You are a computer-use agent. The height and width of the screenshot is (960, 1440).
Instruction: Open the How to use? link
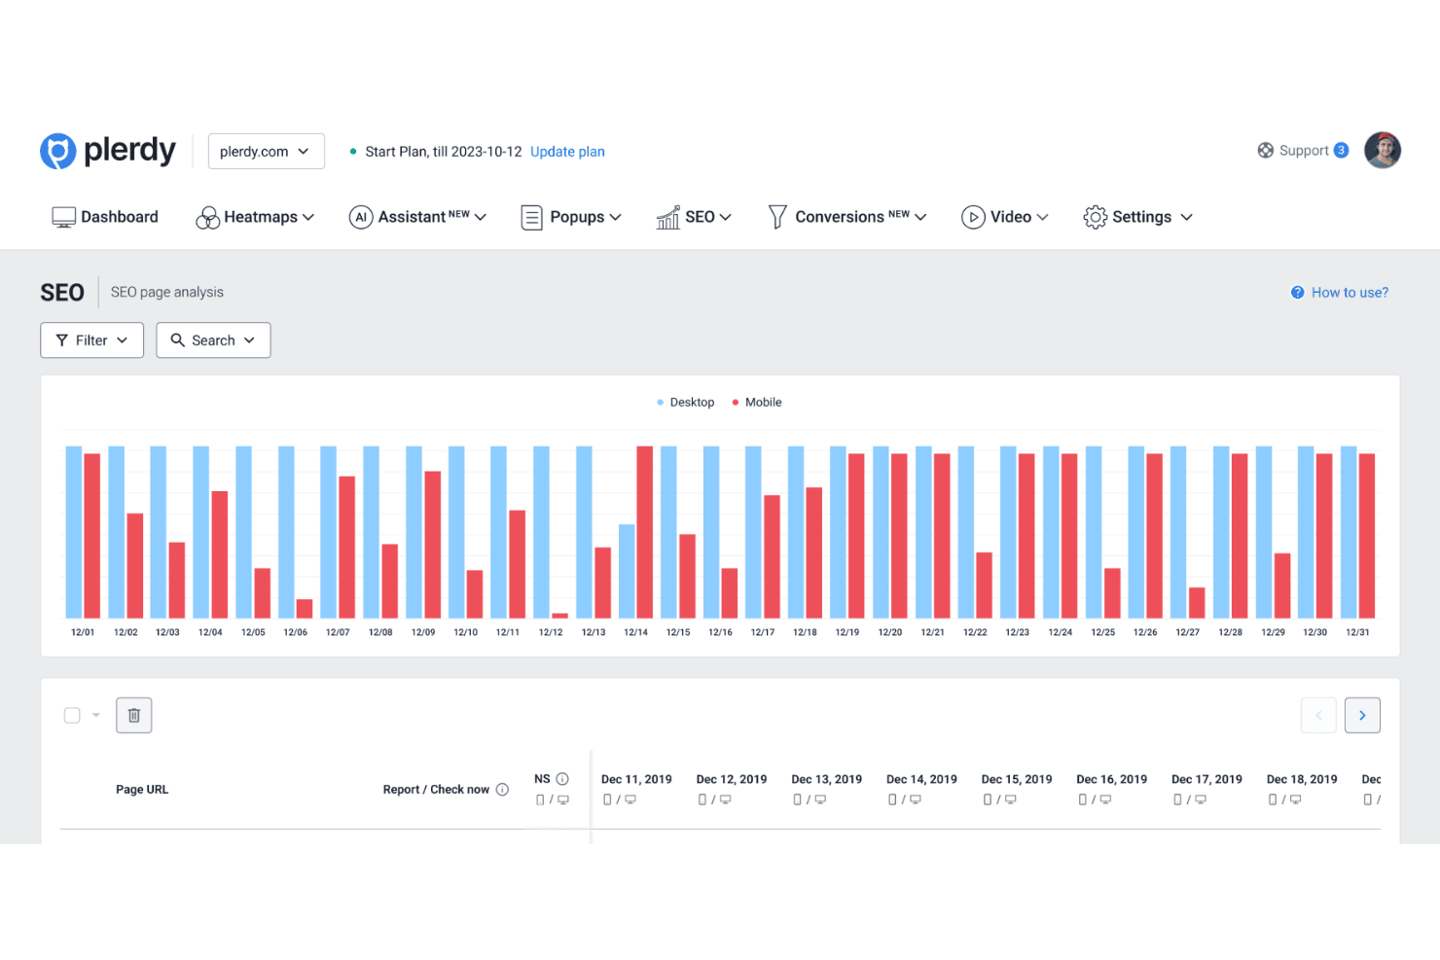tap(1349, 293)
